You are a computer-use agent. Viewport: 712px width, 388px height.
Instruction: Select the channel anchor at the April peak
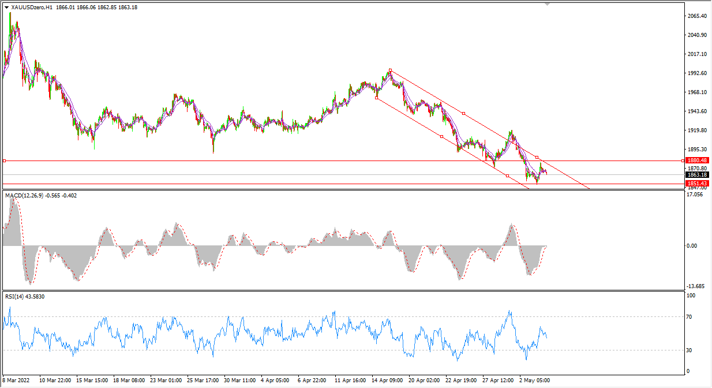[x=391, y=70]
